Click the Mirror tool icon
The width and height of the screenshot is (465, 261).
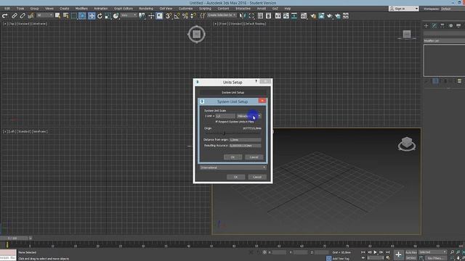click(243, 16)
